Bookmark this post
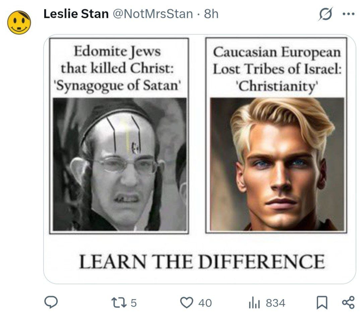 [322, 303]
